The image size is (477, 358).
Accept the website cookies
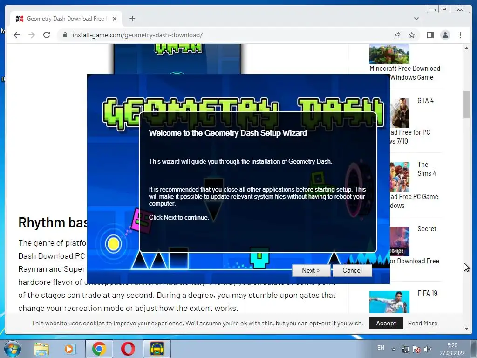(x=386, y=323)
